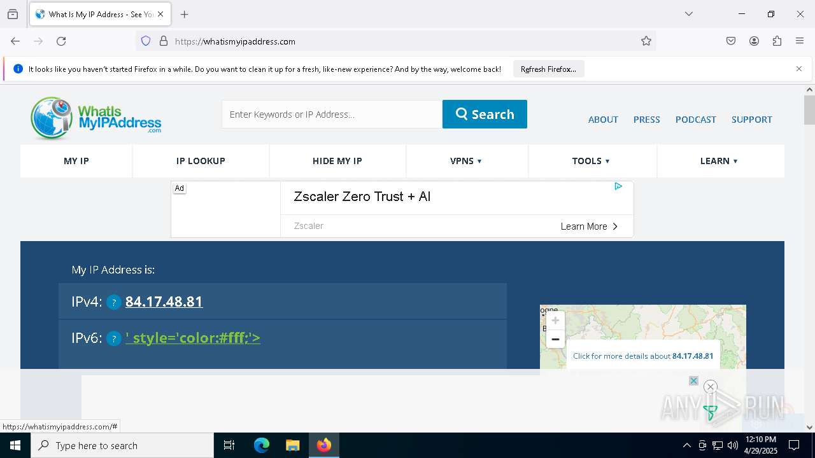Zoom in on the map

555,320
